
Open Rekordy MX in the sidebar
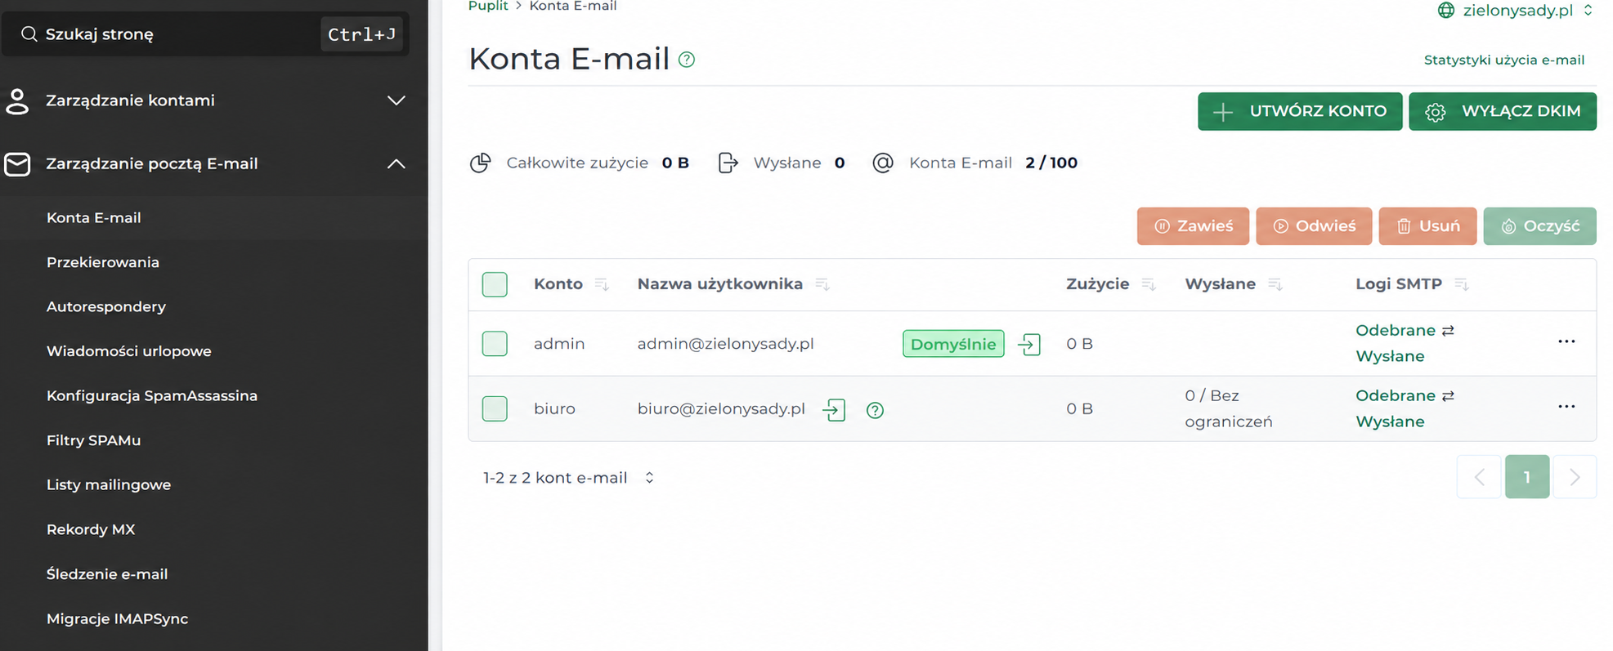pyautogui.click(x=91, y=529)
